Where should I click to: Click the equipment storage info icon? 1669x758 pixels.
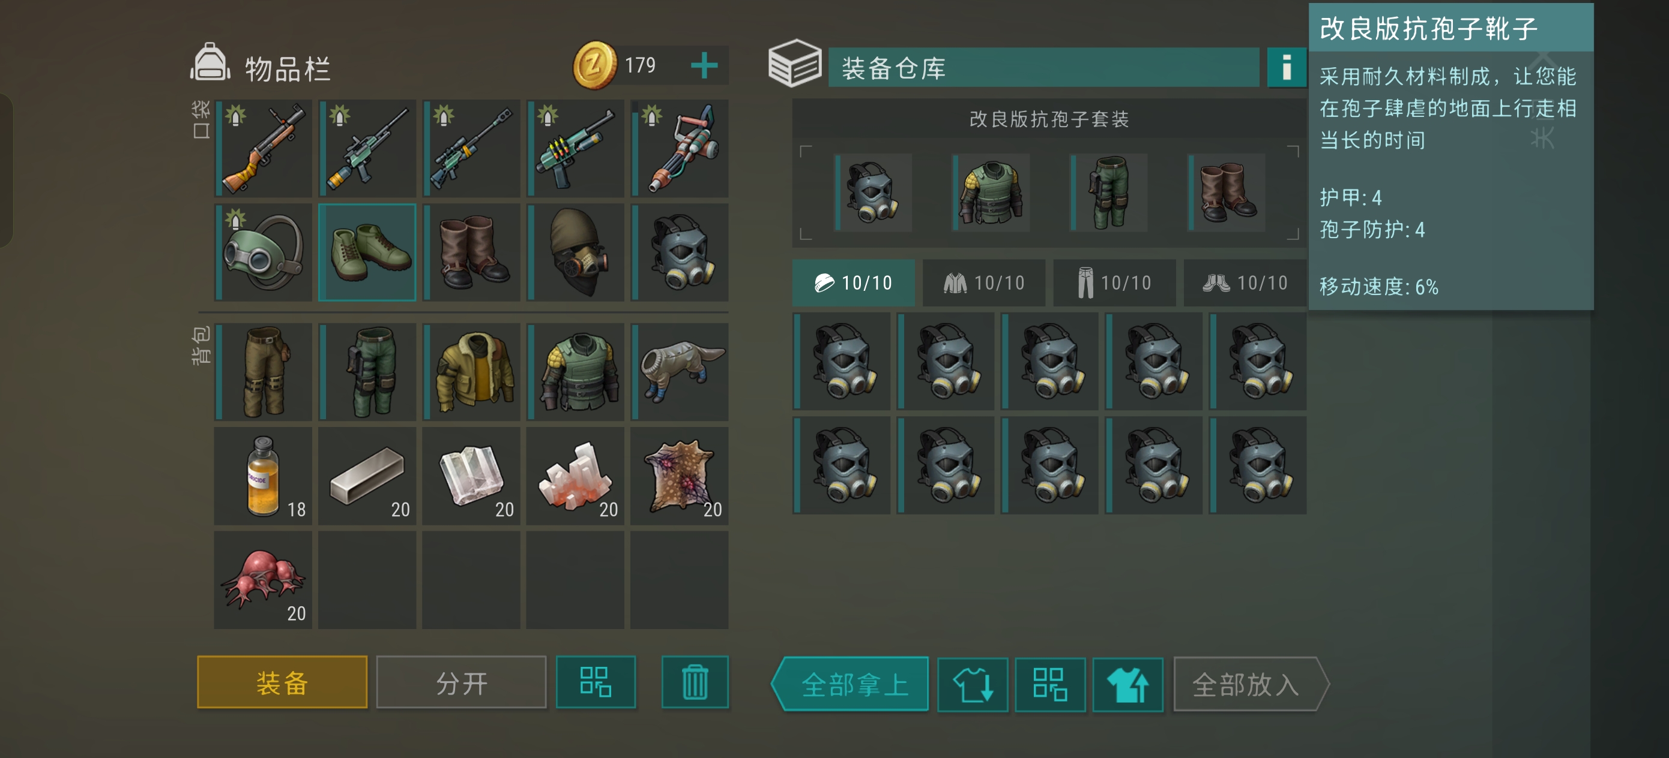[1285, 67]
